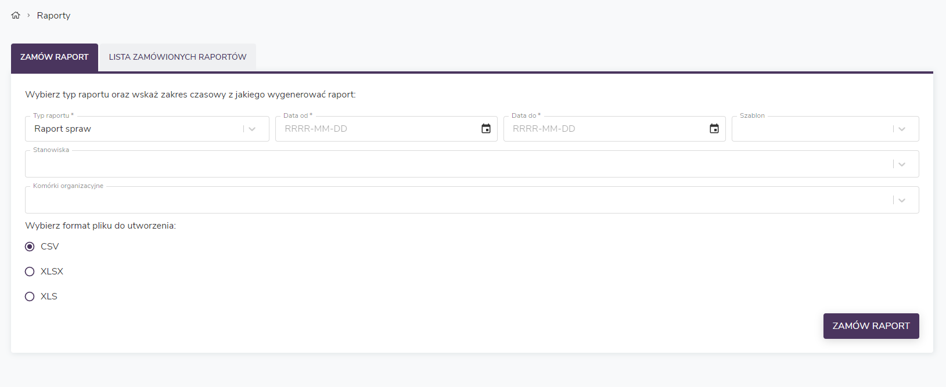
Task: Open the Komórki organizacyjne select field
Action: click(453, 200)
